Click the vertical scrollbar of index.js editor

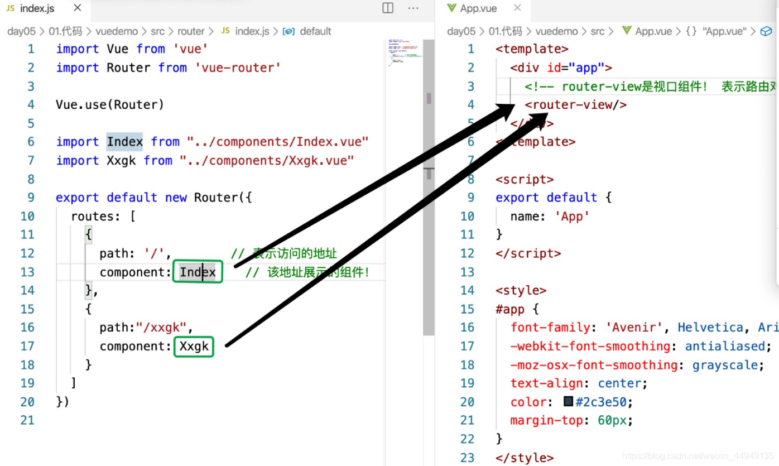pyautogui.click(x=429, y=187)
